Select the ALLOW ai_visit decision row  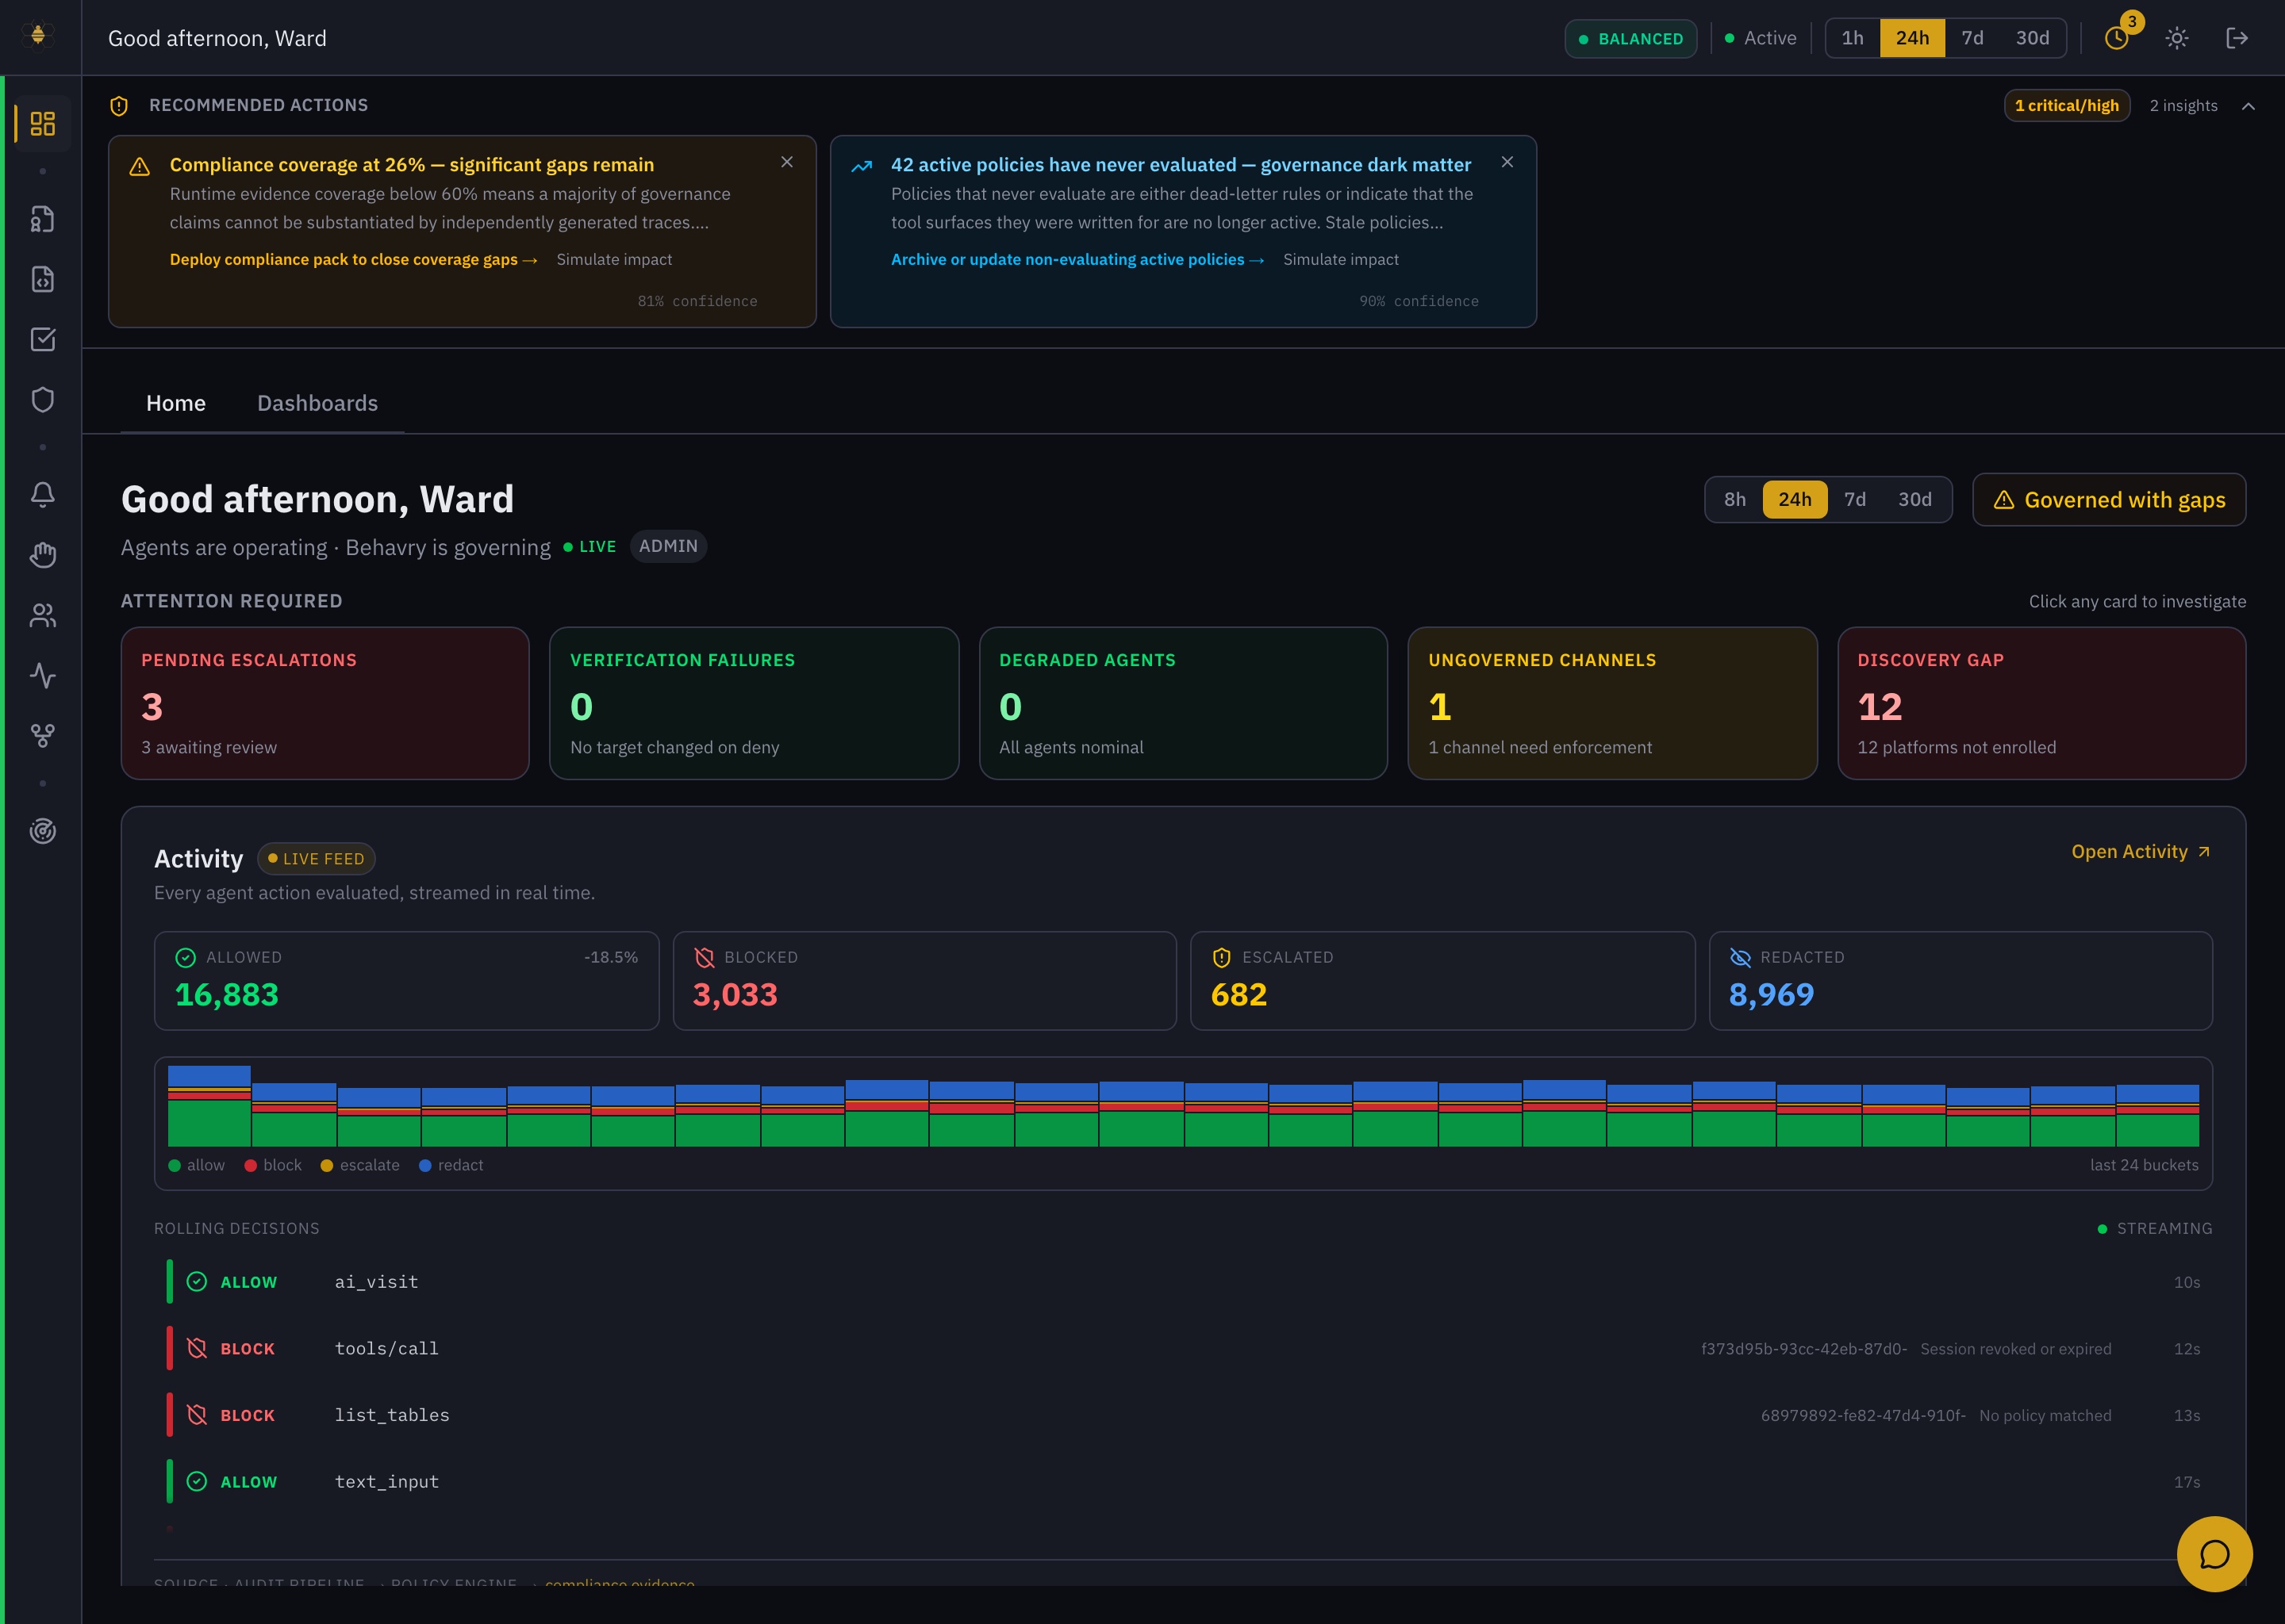(1182, 1281)
